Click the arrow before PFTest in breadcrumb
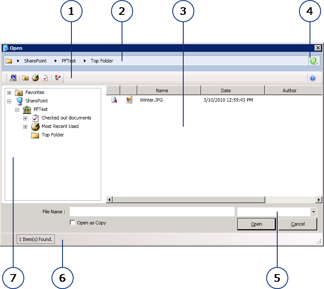This screenshot has width=324, height=289. (x=56, y=61)
